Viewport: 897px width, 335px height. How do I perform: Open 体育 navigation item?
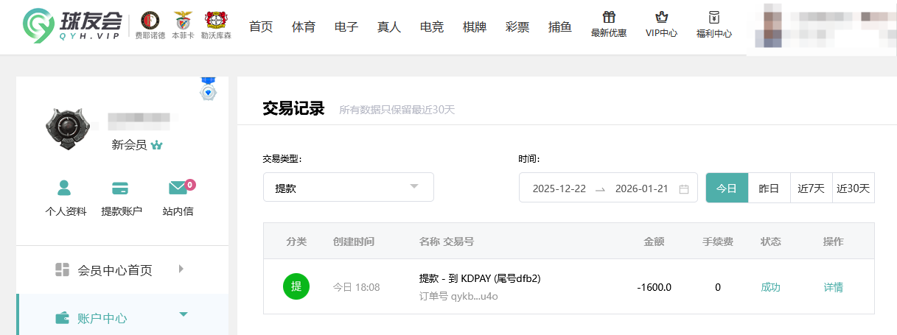click(x=304, y=27)
